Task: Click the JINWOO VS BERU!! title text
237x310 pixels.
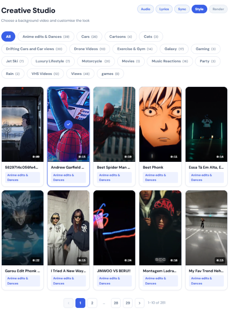Action: click(114, 271)
